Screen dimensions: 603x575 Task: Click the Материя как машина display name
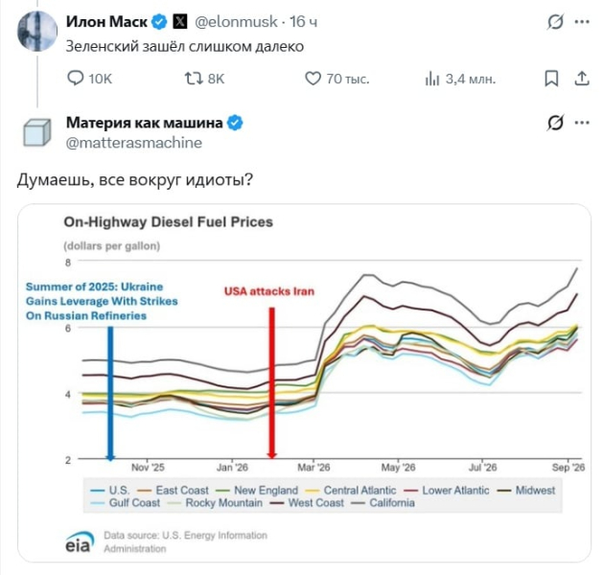tap(144, 123)
